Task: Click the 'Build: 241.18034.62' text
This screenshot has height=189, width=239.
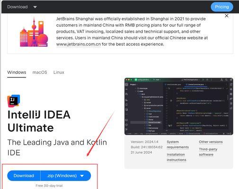Action: (147, 147)
